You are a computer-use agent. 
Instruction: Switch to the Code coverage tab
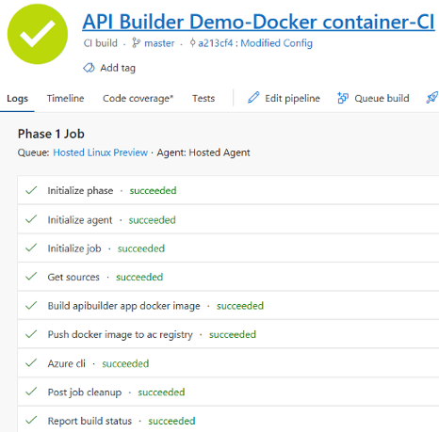pyautogui.click(x=138, y=99)
